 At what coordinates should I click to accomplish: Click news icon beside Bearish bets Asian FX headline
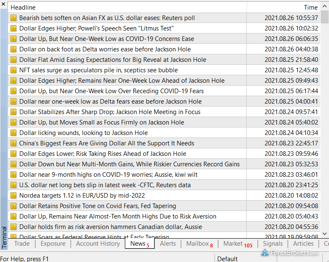[x=13, y=18]
